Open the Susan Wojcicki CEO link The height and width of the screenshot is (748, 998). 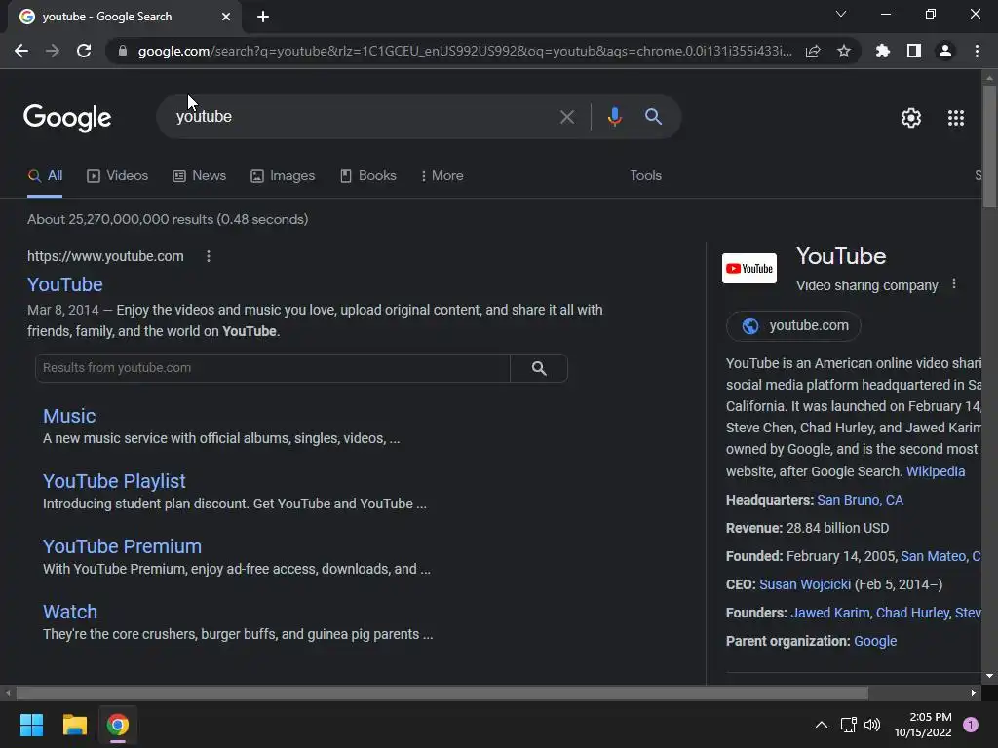(804, 584)
